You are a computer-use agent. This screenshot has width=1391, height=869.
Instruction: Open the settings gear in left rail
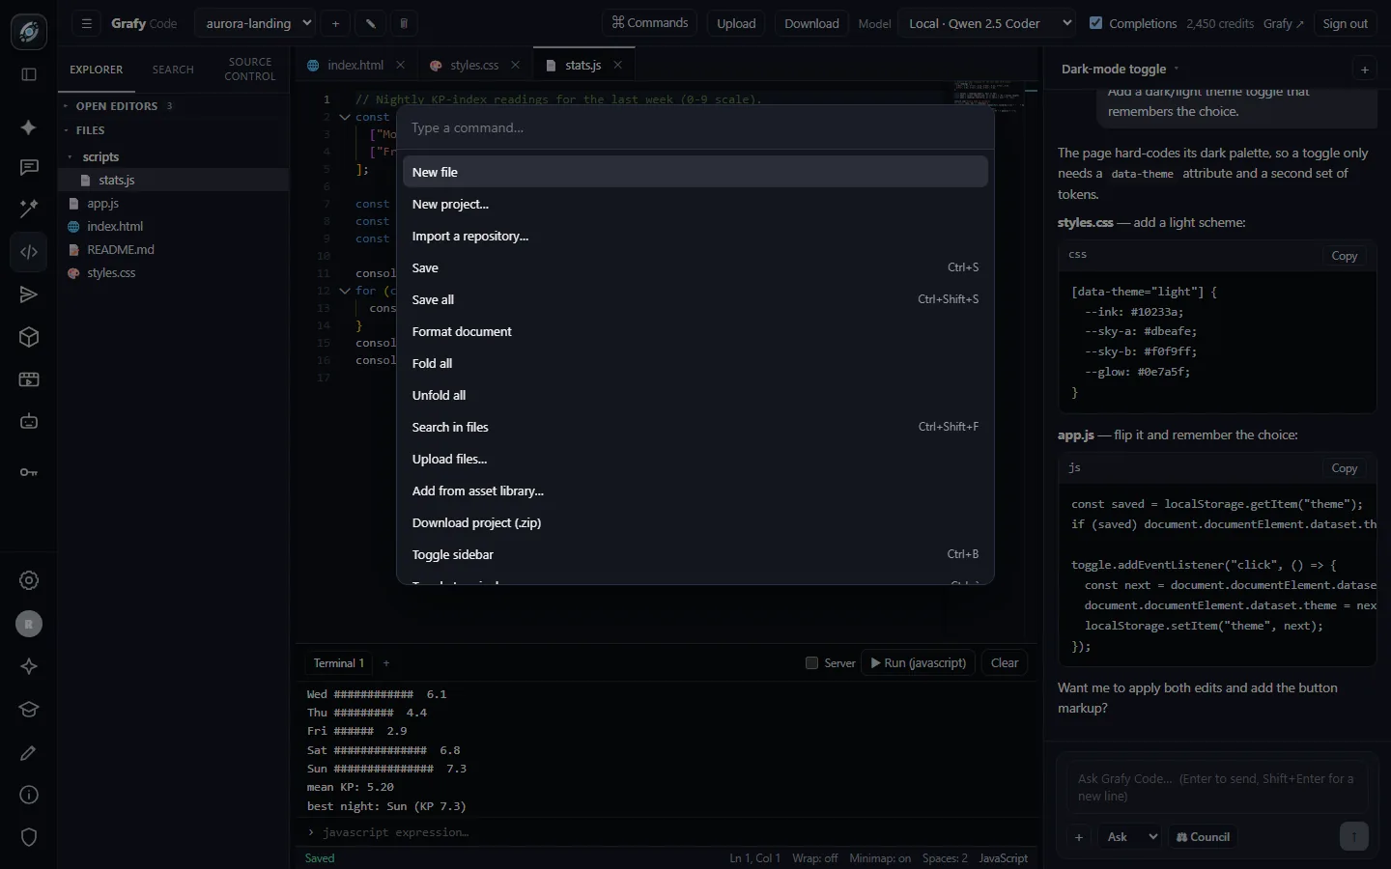tap(29, 580)
